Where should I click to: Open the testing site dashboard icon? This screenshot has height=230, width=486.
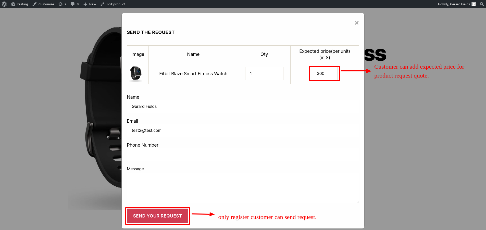[x=13, y=4]
